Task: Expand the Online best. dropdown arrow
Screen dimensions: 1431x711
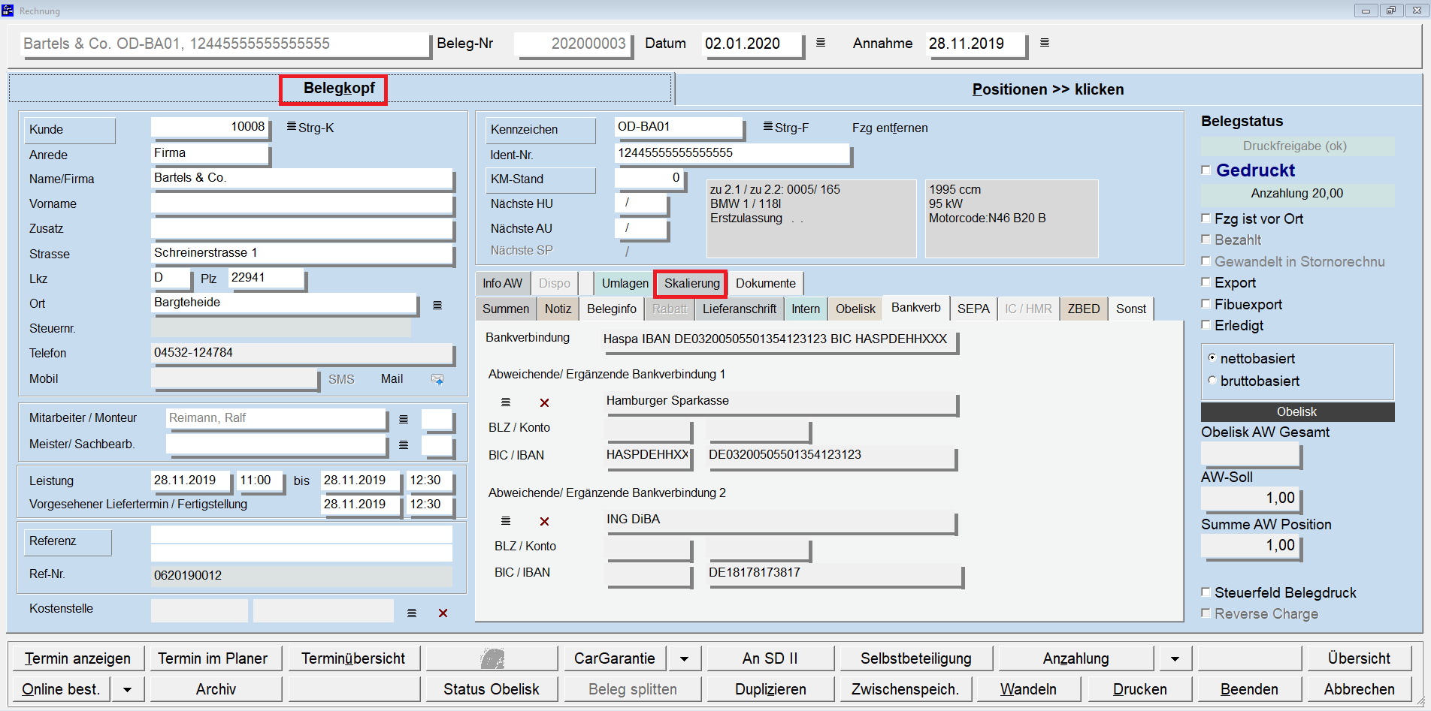Action: pos(128,689)
